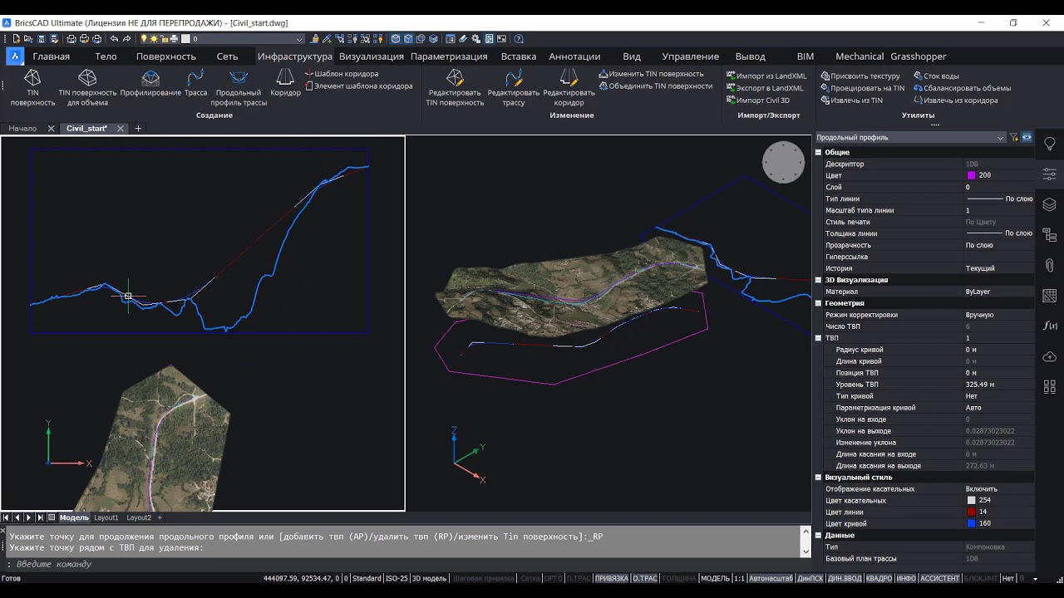Open Редактировать коридор tool
The height and width of the screenshot is (598, 1064).
tap(569, 87)
